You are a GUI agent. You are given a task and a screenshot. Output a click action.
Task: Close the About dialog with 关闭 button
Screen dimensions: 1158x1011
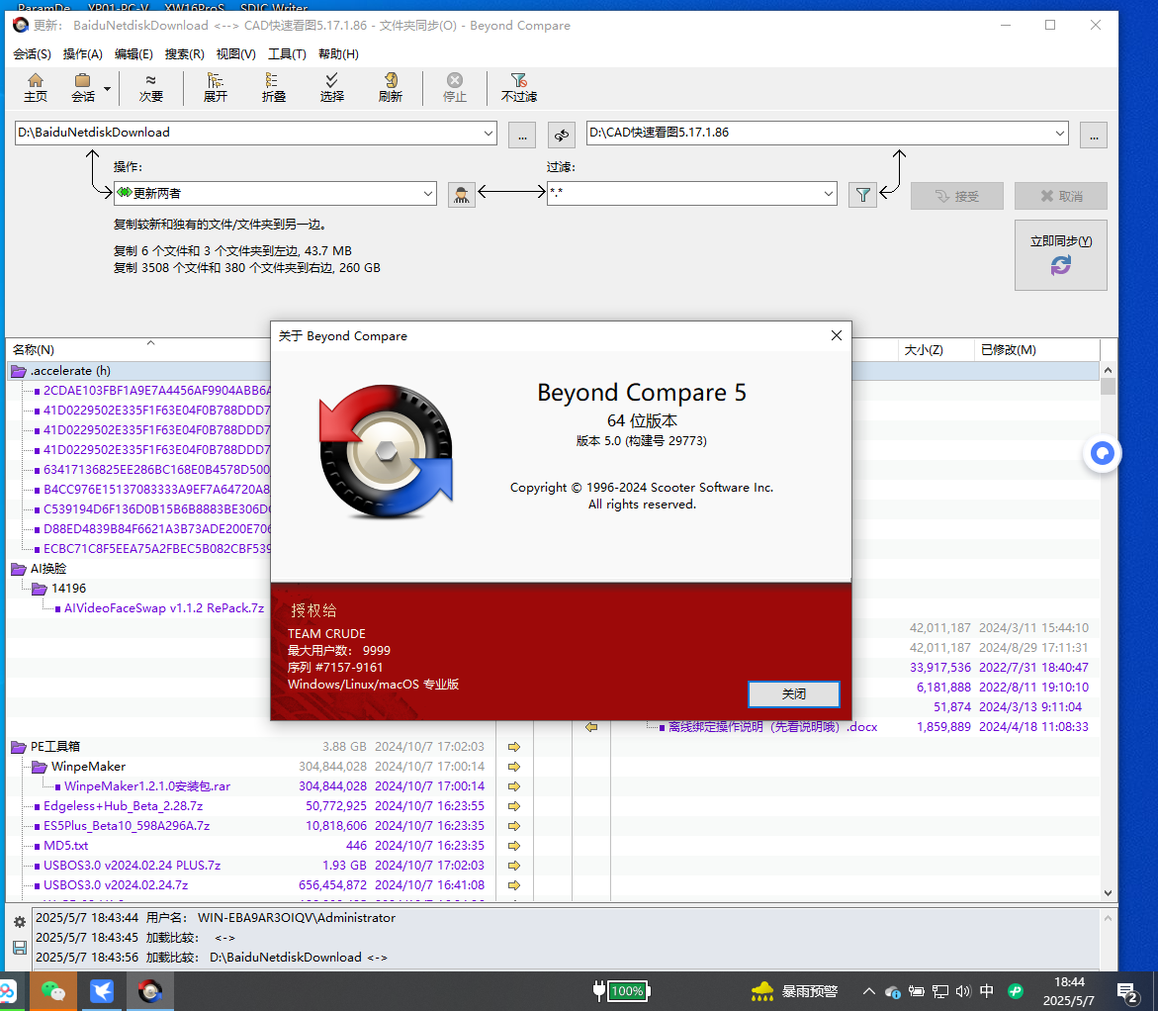pyautogui.click(x=793, y=694)
